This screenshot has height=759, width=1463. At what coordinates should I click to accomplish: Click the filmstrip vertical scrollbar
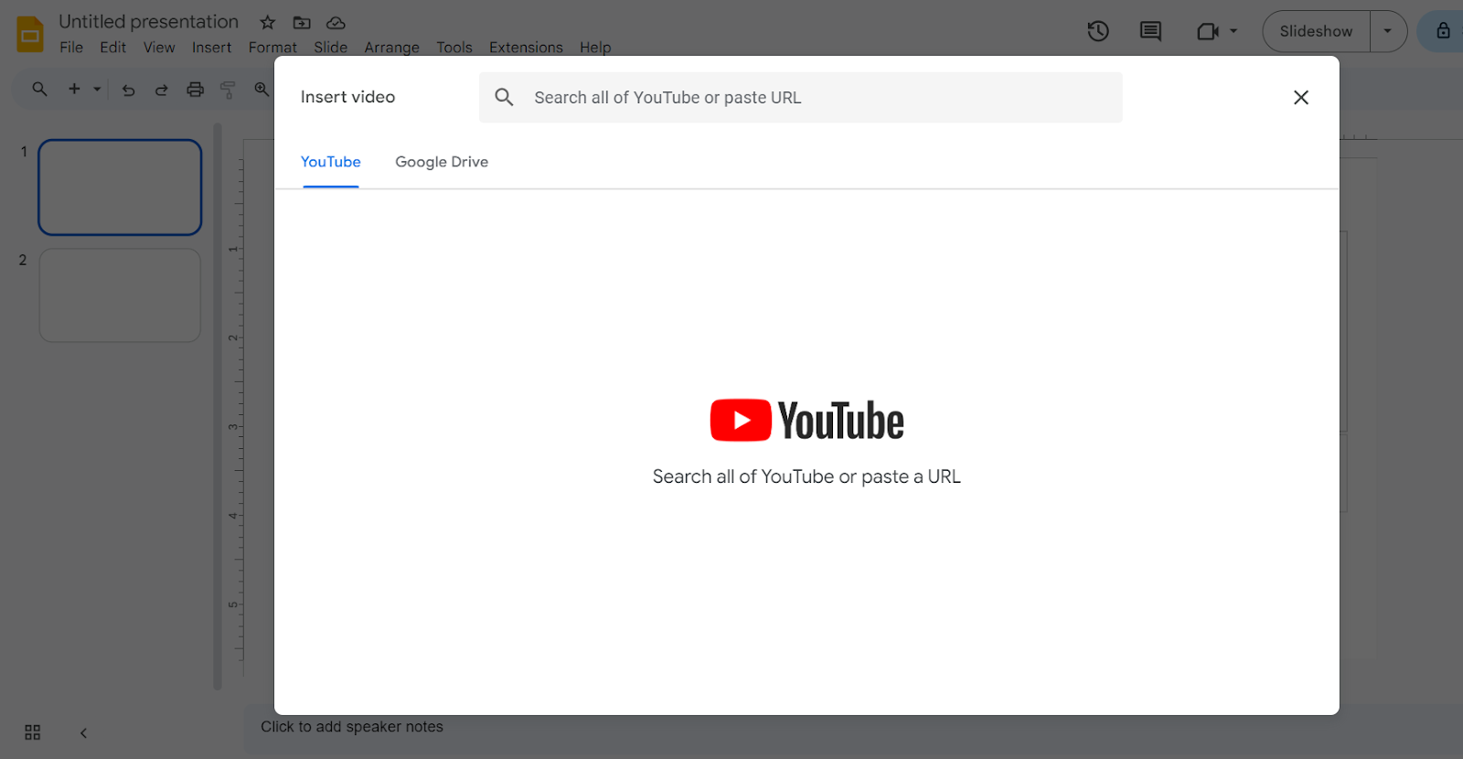[218, 406]
